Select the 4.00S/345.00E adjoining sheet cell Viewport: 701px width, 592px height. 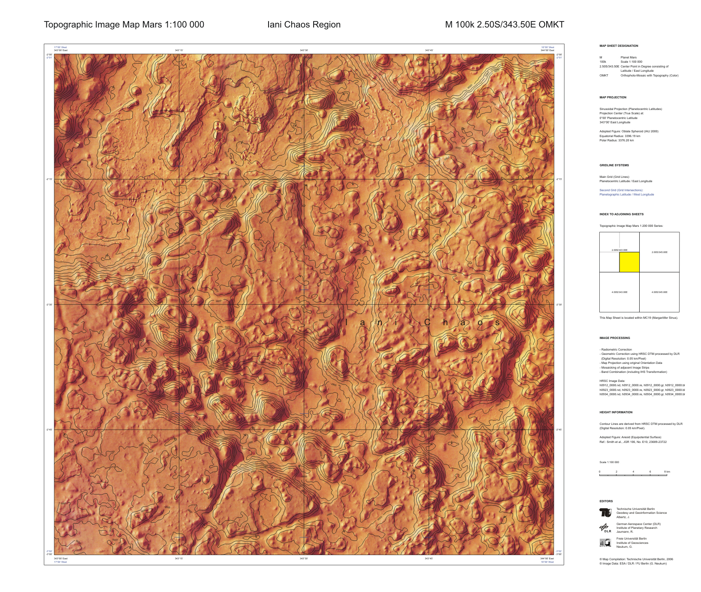(659, 292)
